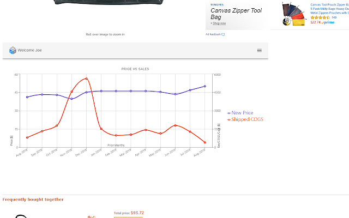Click the Welcome Joe header text
The height and width of the screenshot is (218, 349).
click(29, 50)
